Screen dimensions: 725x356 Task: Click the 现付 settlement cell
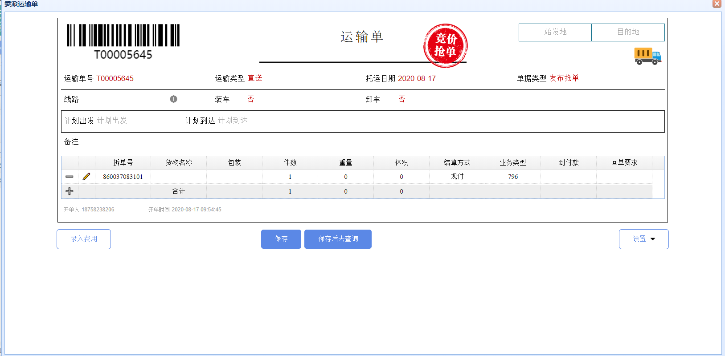(x=457, y=177)
